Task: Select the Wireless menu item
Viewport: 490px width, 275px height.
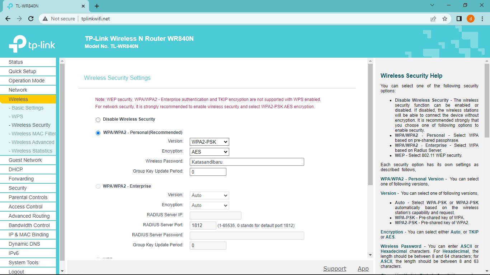Action: (28, 99)
